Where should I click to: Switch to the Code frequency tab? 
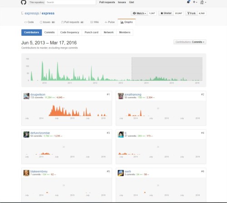coord(69,32)
